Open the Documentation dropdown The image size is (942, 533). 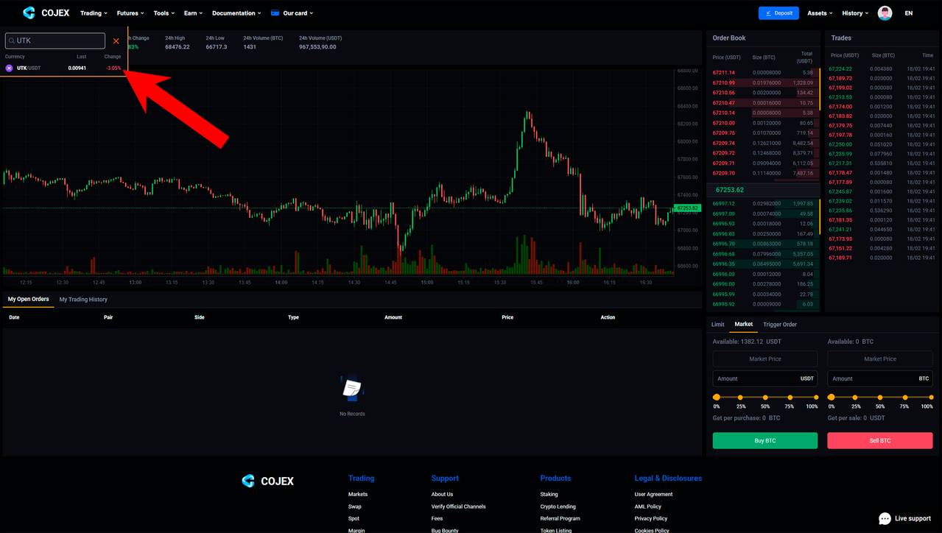click(x=236, y=13)
